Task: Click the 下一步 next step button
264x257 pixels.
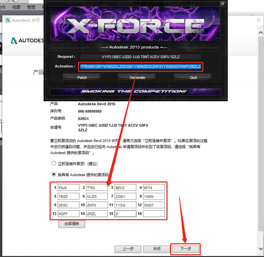Action: [186, 249]
